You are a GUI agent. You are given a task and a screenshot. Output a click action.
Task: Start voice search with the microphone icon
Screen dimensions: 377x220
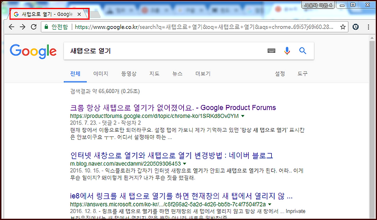tap(287, 51)
